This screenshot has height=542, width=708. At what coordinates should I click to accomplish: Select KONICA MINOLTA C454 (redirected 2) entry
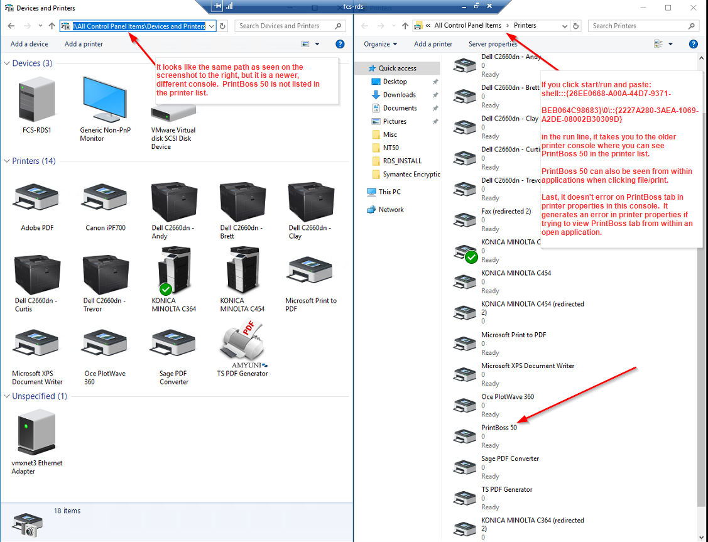pos(520,312)
